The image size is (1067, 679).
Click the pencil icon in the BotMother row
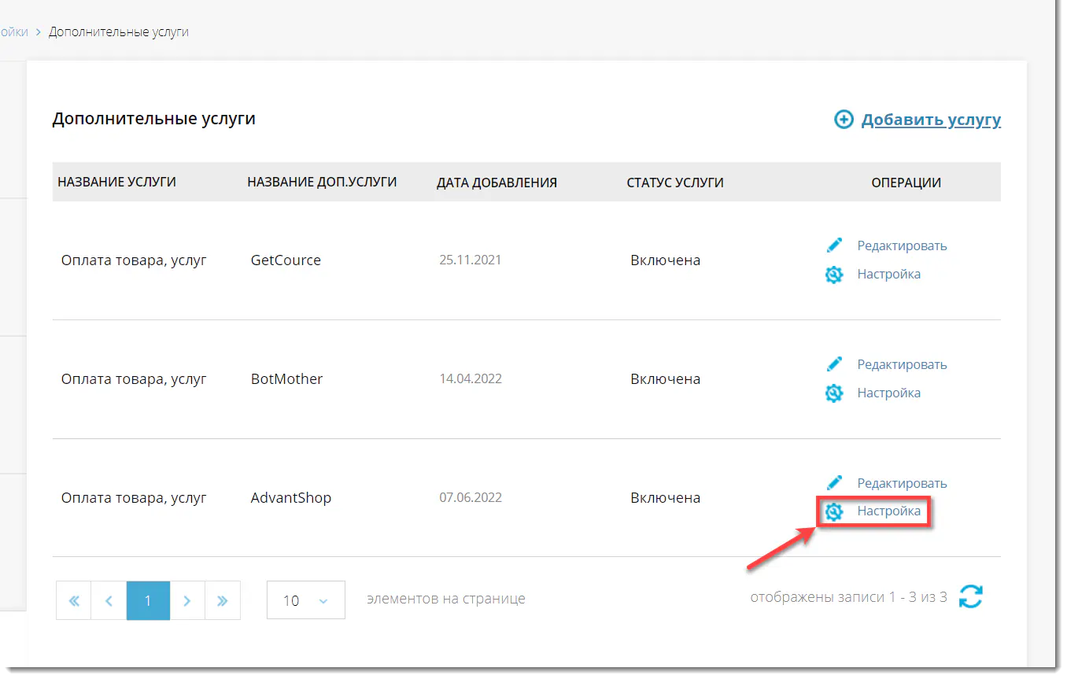pyautogui.click(x=835, y=364)
